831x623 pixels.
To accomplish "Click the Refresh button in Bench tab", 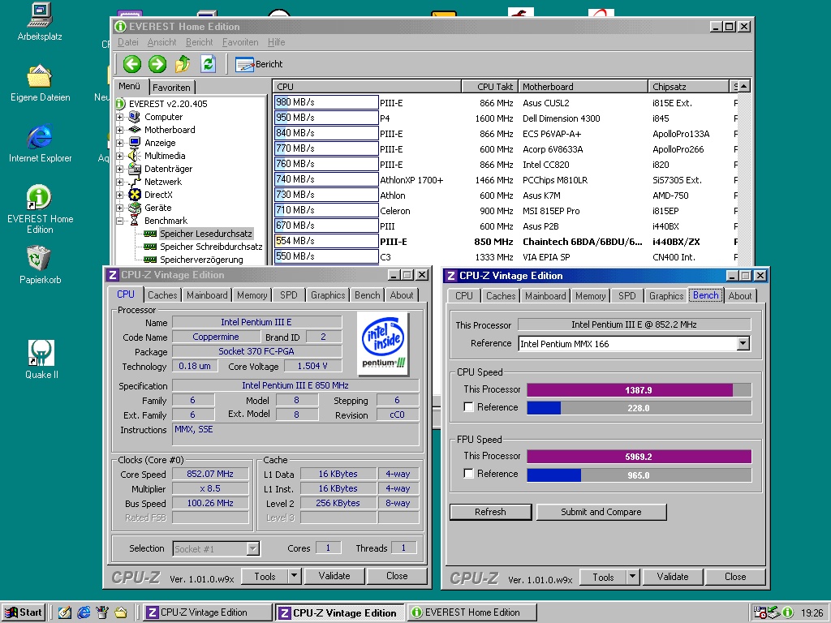I will pos(490,512).
